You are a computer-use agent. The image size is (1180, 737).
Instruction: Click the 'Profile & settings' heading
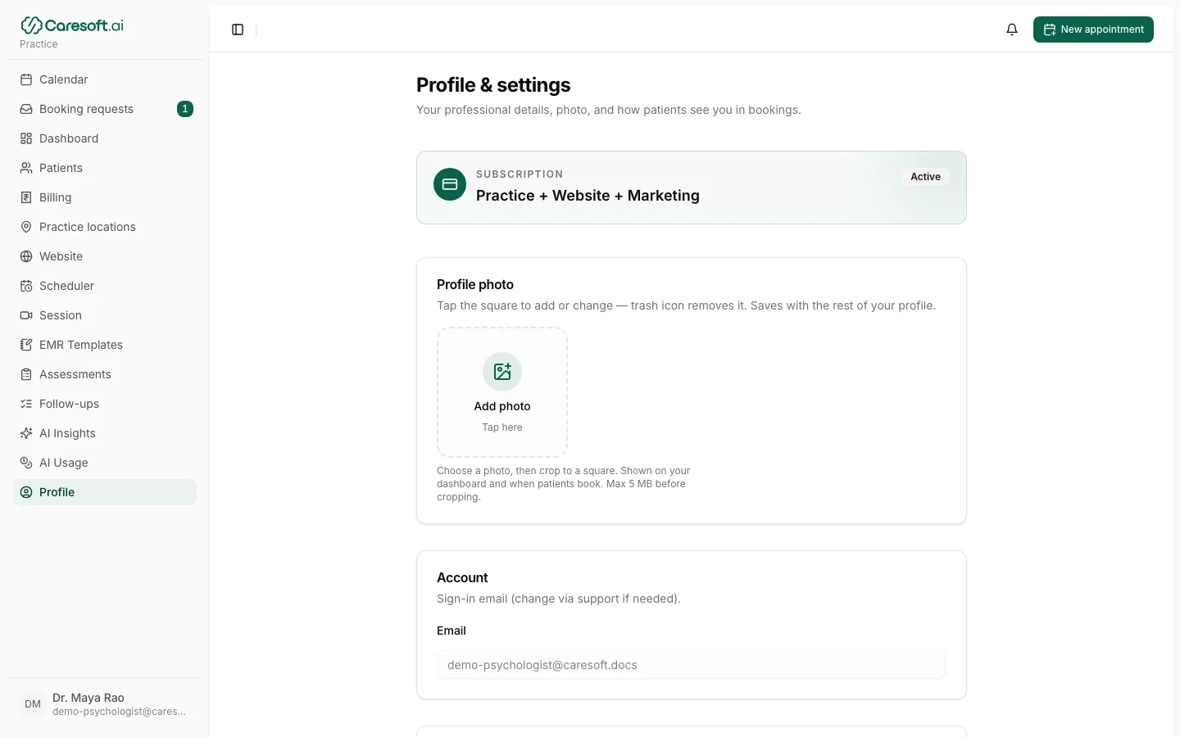tap(493, 85)
